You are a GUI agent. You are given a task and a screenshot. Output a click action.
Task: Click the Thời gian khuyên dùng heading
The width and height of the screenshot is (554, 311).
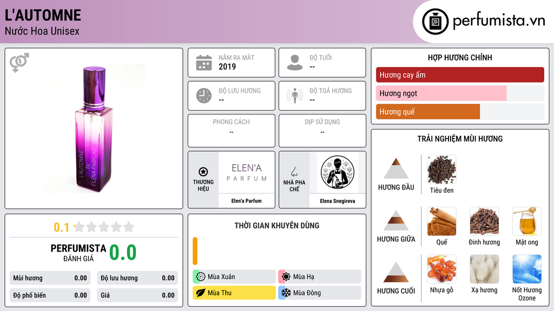point(277,226)
